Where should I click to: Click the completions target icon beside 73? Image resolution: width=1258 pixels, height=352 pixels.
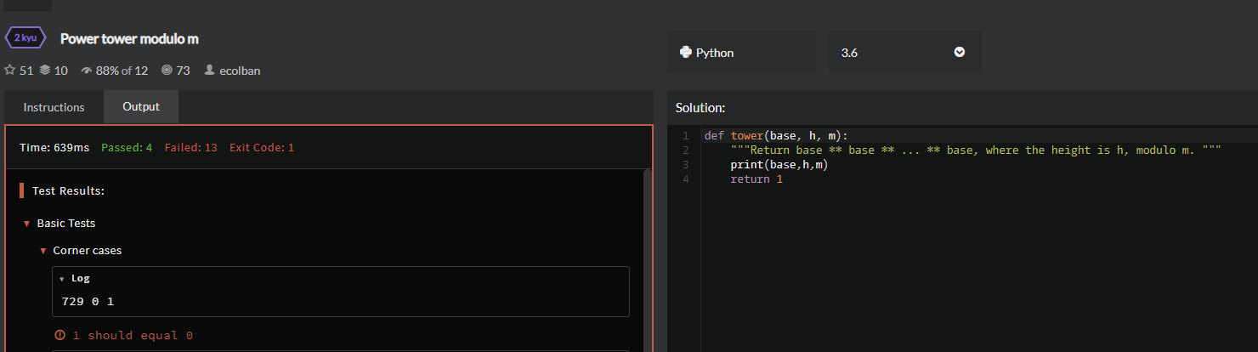[167, 71]
